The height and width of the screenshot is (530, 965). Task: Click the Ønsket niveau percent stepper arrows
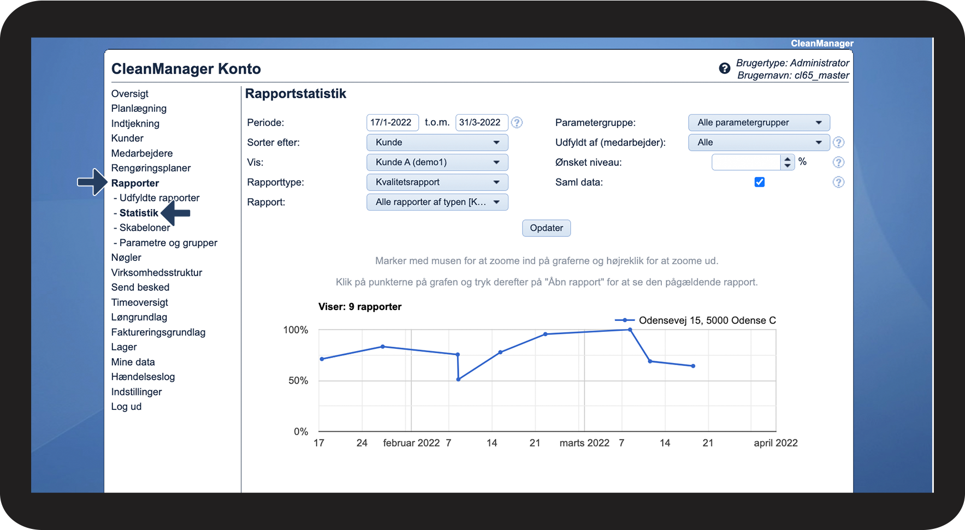point(787,162)
